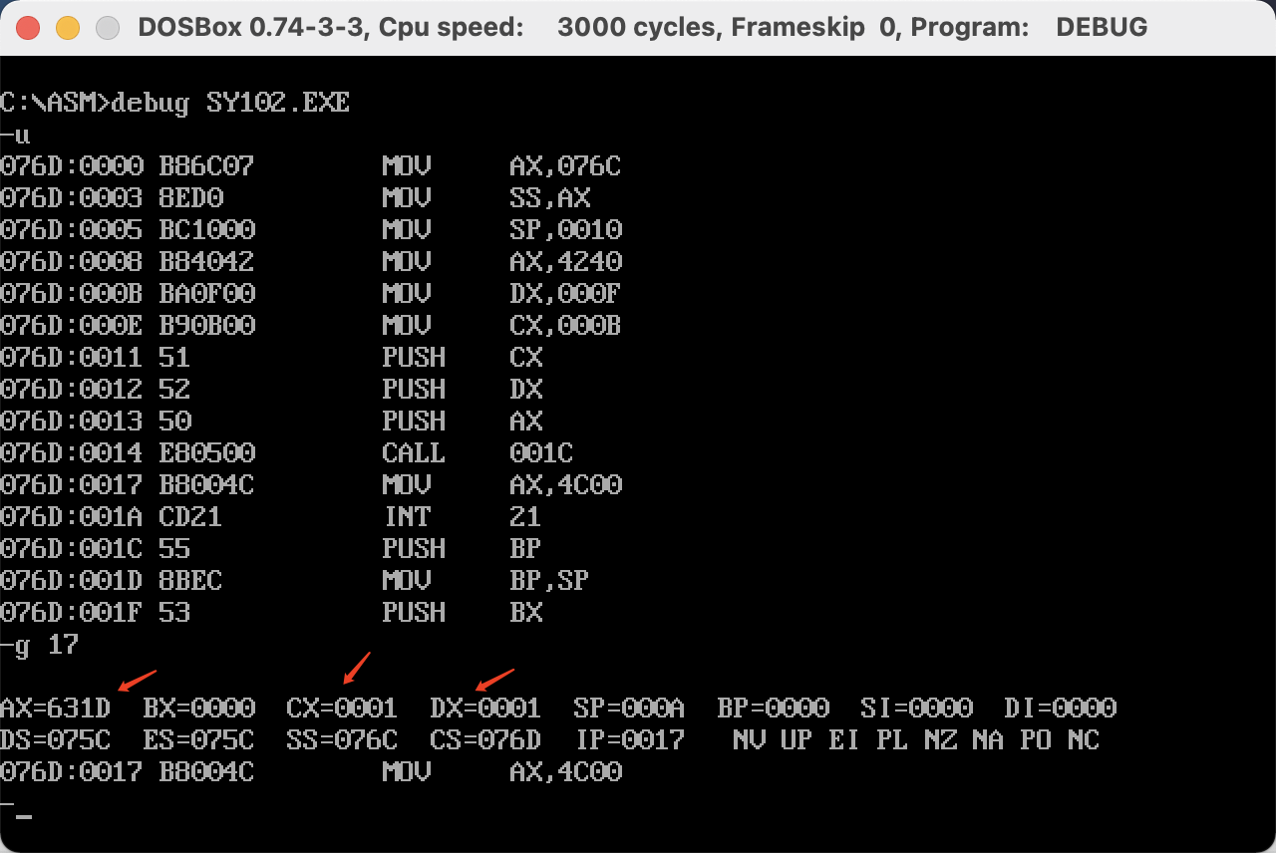
Task: Click the DI=0000 register value
Action: pos(1060,709)
